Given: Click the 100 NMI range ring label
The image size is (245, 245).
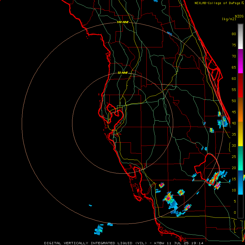Looking at the screenshot, I should 122,22.
